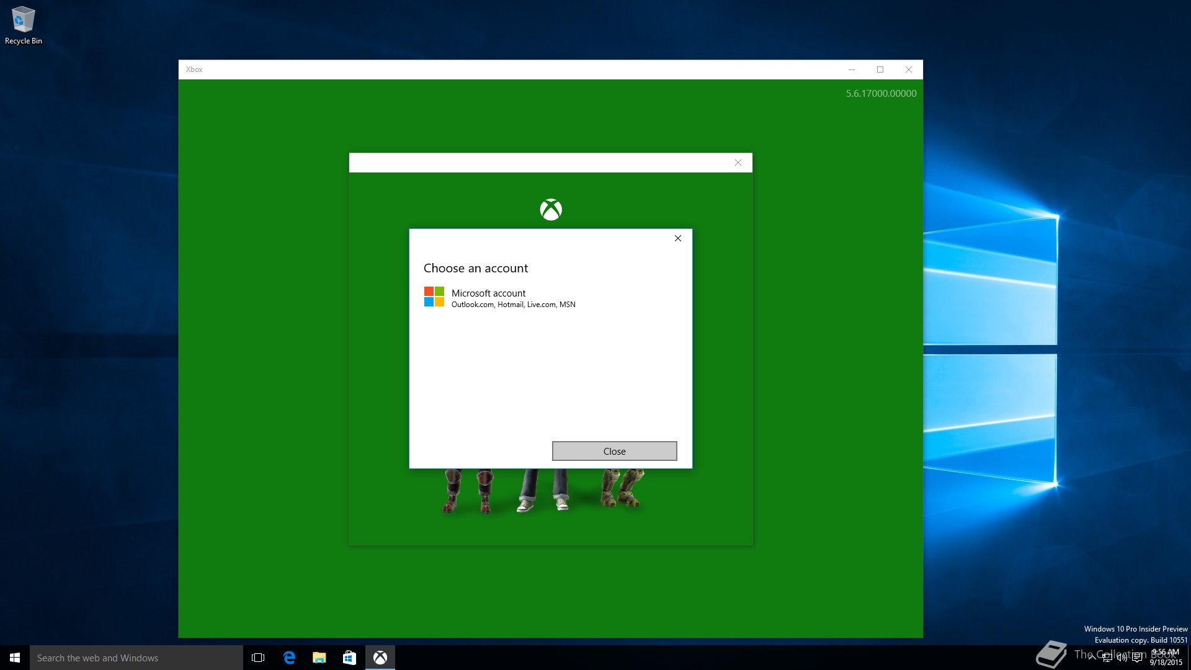The width and height of the screenshot is (1191, 670).
Task: Open File Explorer from taskbar
Action: click(x=319, y=658)
